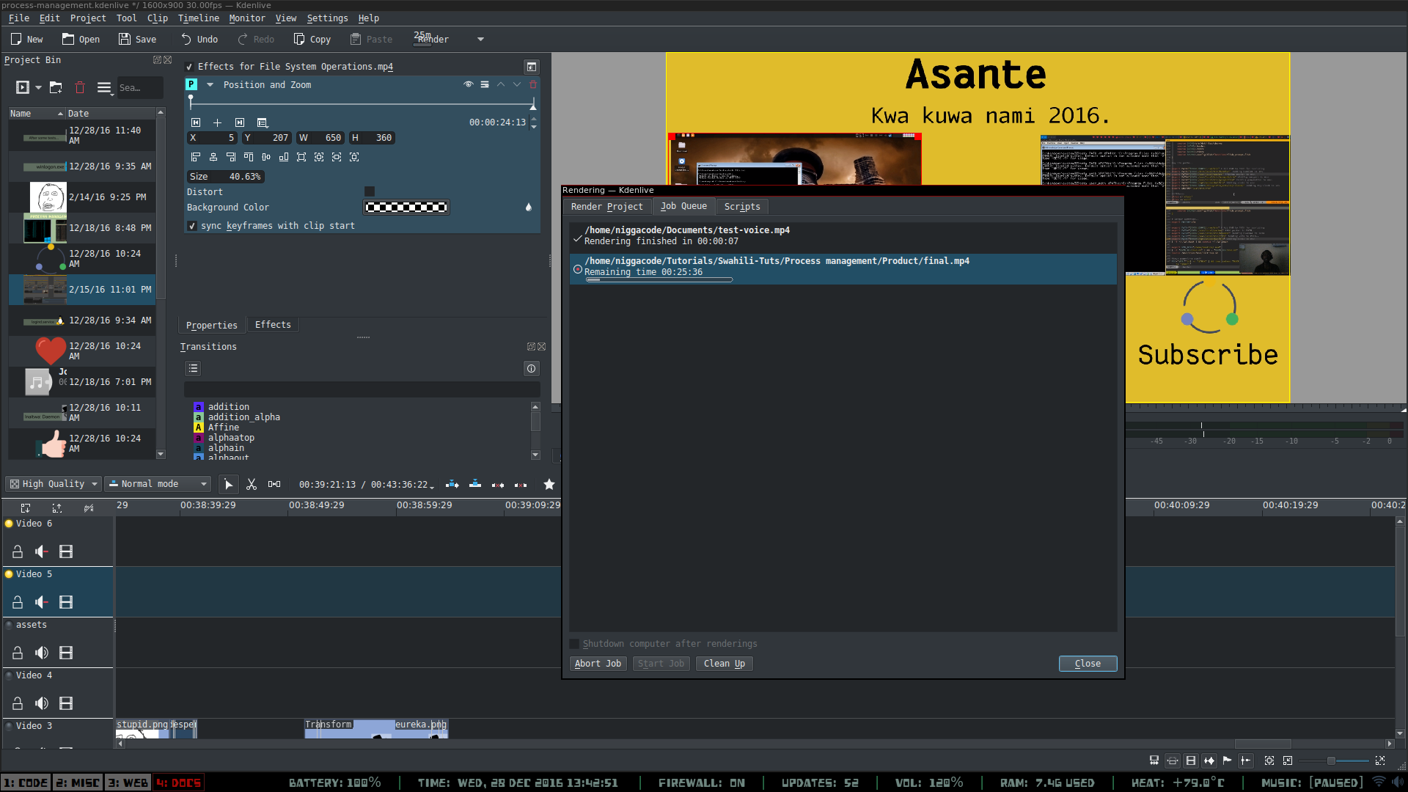This screenshot has height=792, width=1408.
Task: Align geometry to the left
Action: point(196,157)
